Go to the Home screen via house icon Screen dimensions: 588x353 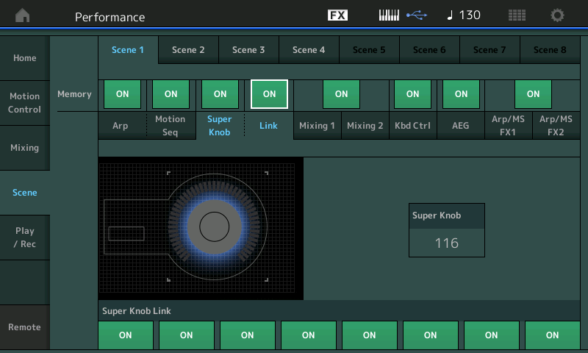[24, 15]
